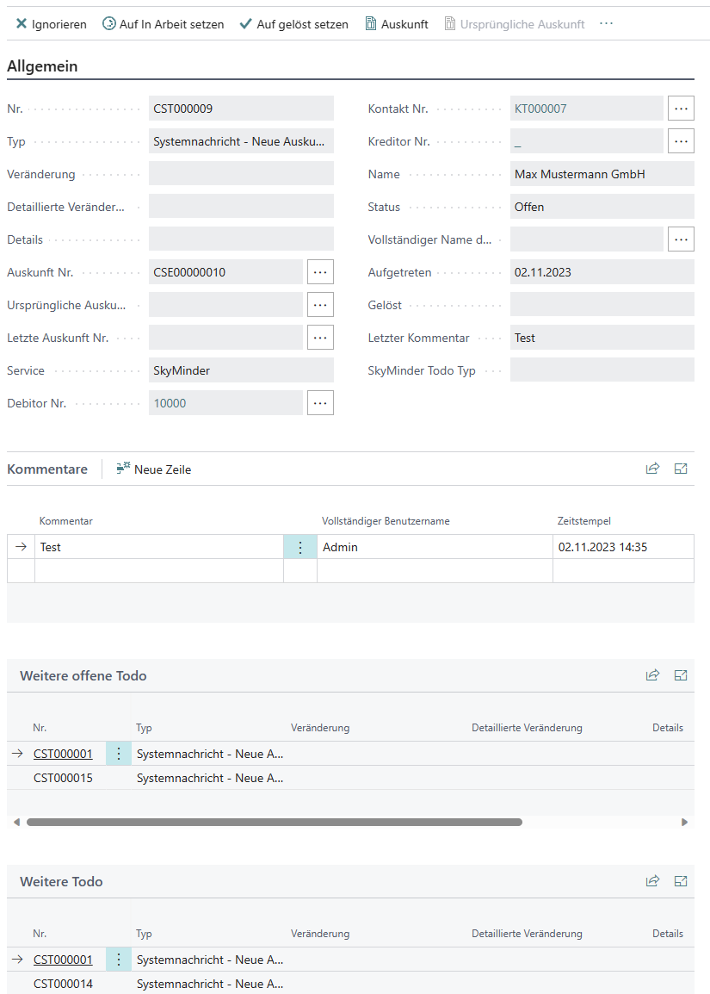The image size is (710, 994).
Task: Open lookup for Auskunft Nr. field
Action: (320, 272)
